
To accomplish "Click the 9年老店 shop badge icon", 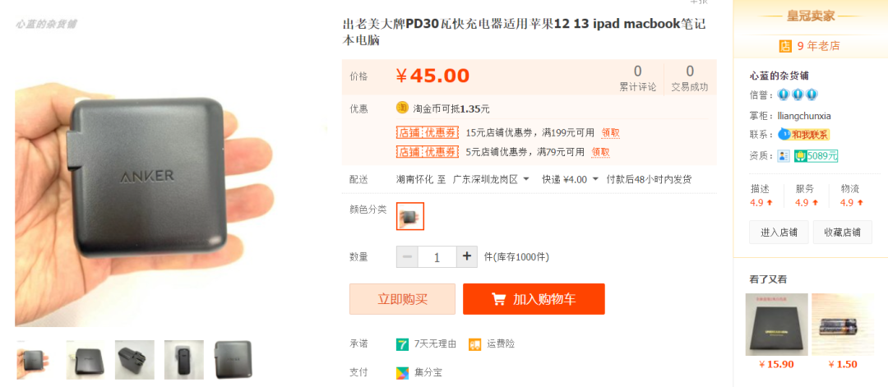I will click(x=785, y=46).
